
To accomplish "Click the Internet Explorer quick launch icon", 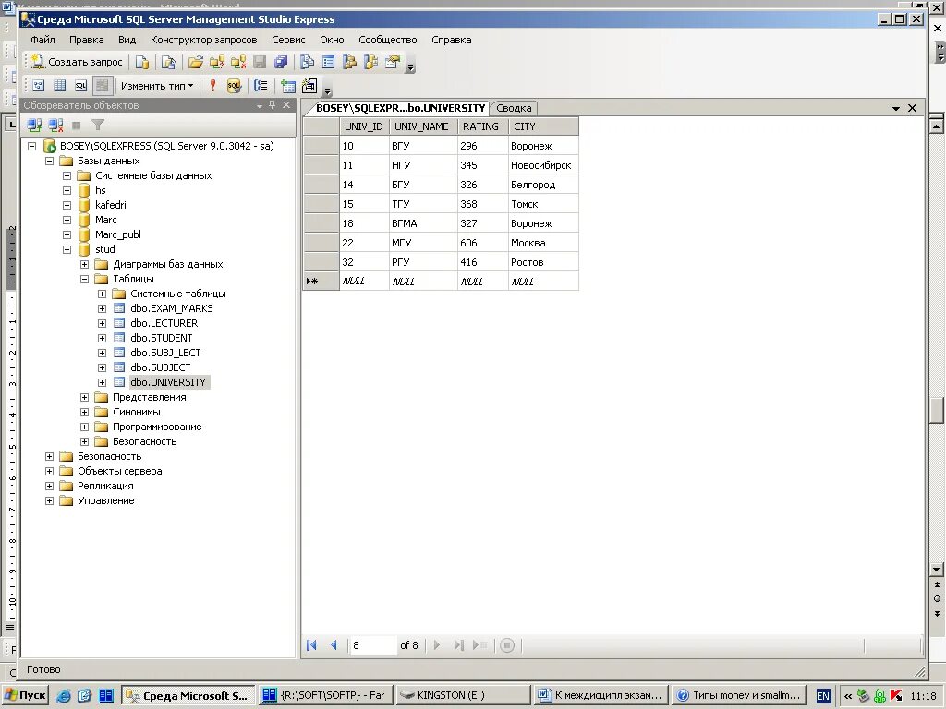I will click(x=64, y=696).
